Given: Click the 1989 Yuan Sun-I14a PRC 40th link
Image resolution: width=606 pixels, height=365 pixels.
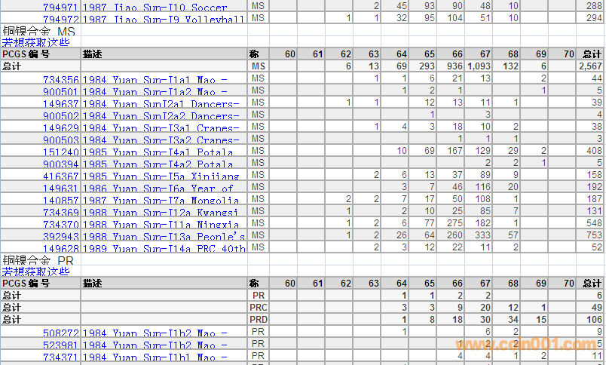Looking at the screenshot, I should tap(163, 249).
